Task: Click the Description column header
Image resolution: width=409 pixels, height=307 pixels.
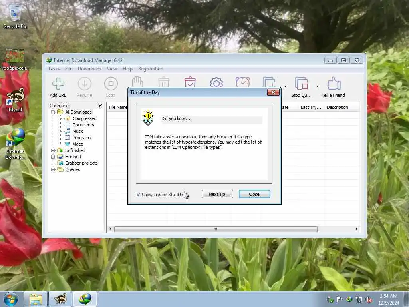Action: [337, 107]
